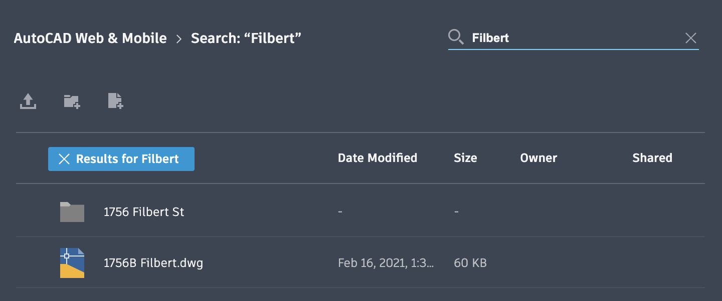Image resolution: width=722 pixels, height=301 pixels.
Task: Select the 1756 Filbert St folder name
Action: point(144,212)
